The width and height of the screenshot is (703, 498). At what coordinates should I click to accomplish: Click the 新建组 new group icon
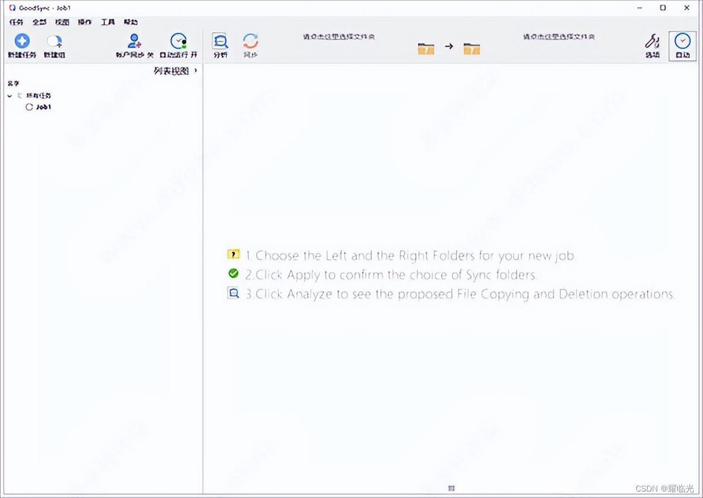54,41
